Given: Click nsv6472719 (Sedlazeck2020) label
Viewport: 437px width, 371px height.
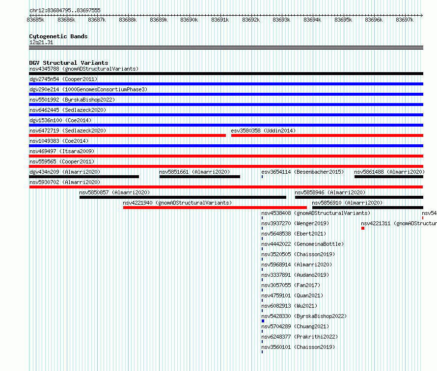Looking at the screenshot, I should pyautogui.click(x=68, y=131).
